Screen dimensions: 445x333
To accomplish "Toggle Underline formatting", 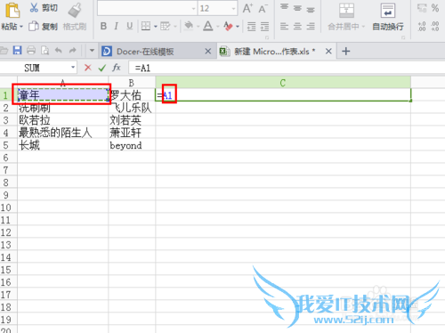I will (130, 26).
